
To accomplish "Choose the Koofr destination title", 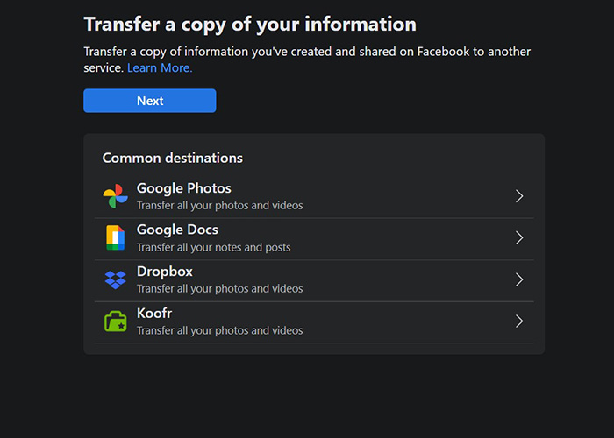I will pyautogui.click(x=154, y=313).
